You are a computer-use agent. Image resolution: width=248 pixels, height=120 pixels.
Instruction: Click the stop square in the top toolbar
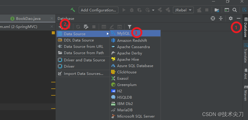coord(207,10)
